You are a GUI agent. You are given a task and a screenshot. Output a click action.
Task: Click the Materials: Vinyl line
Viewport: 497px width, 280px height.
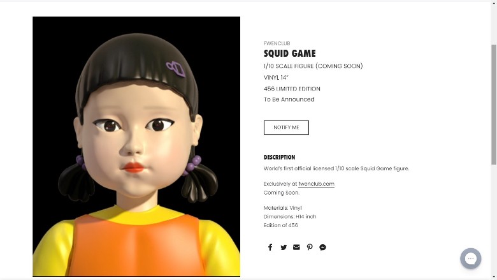click(283, 208)
